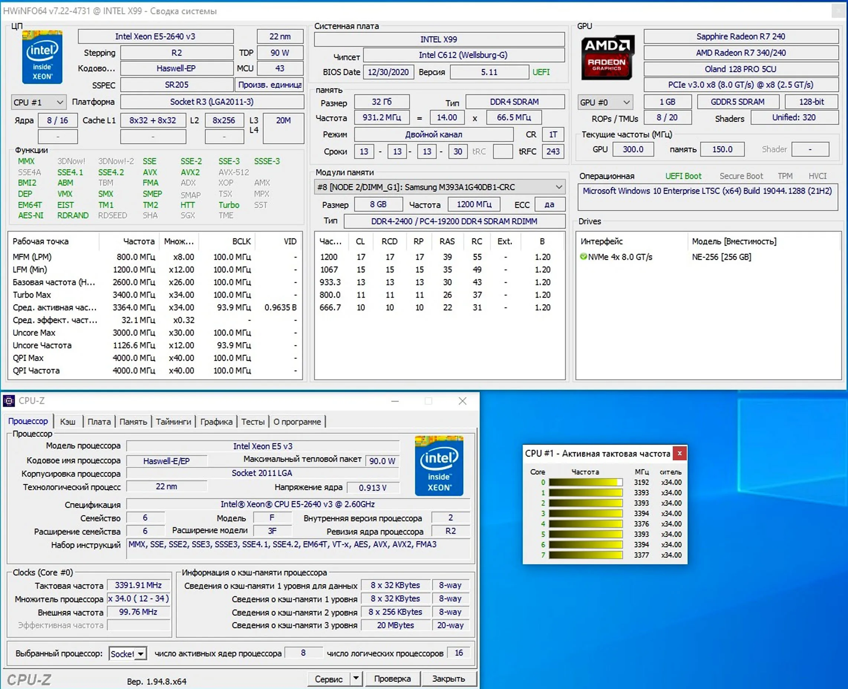848x689 pixels.
Task: Switch to the Кэш tab
Action: 68,421
